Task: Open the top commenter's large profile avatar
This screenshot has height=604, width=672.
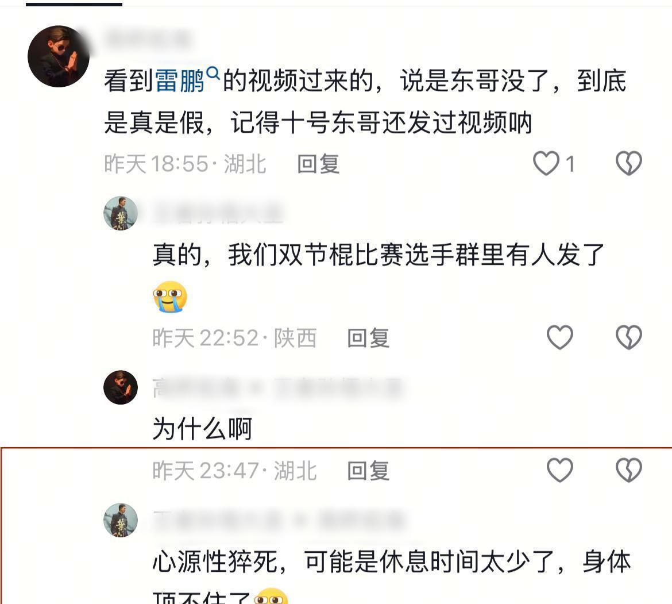Action: click(59, 56)
